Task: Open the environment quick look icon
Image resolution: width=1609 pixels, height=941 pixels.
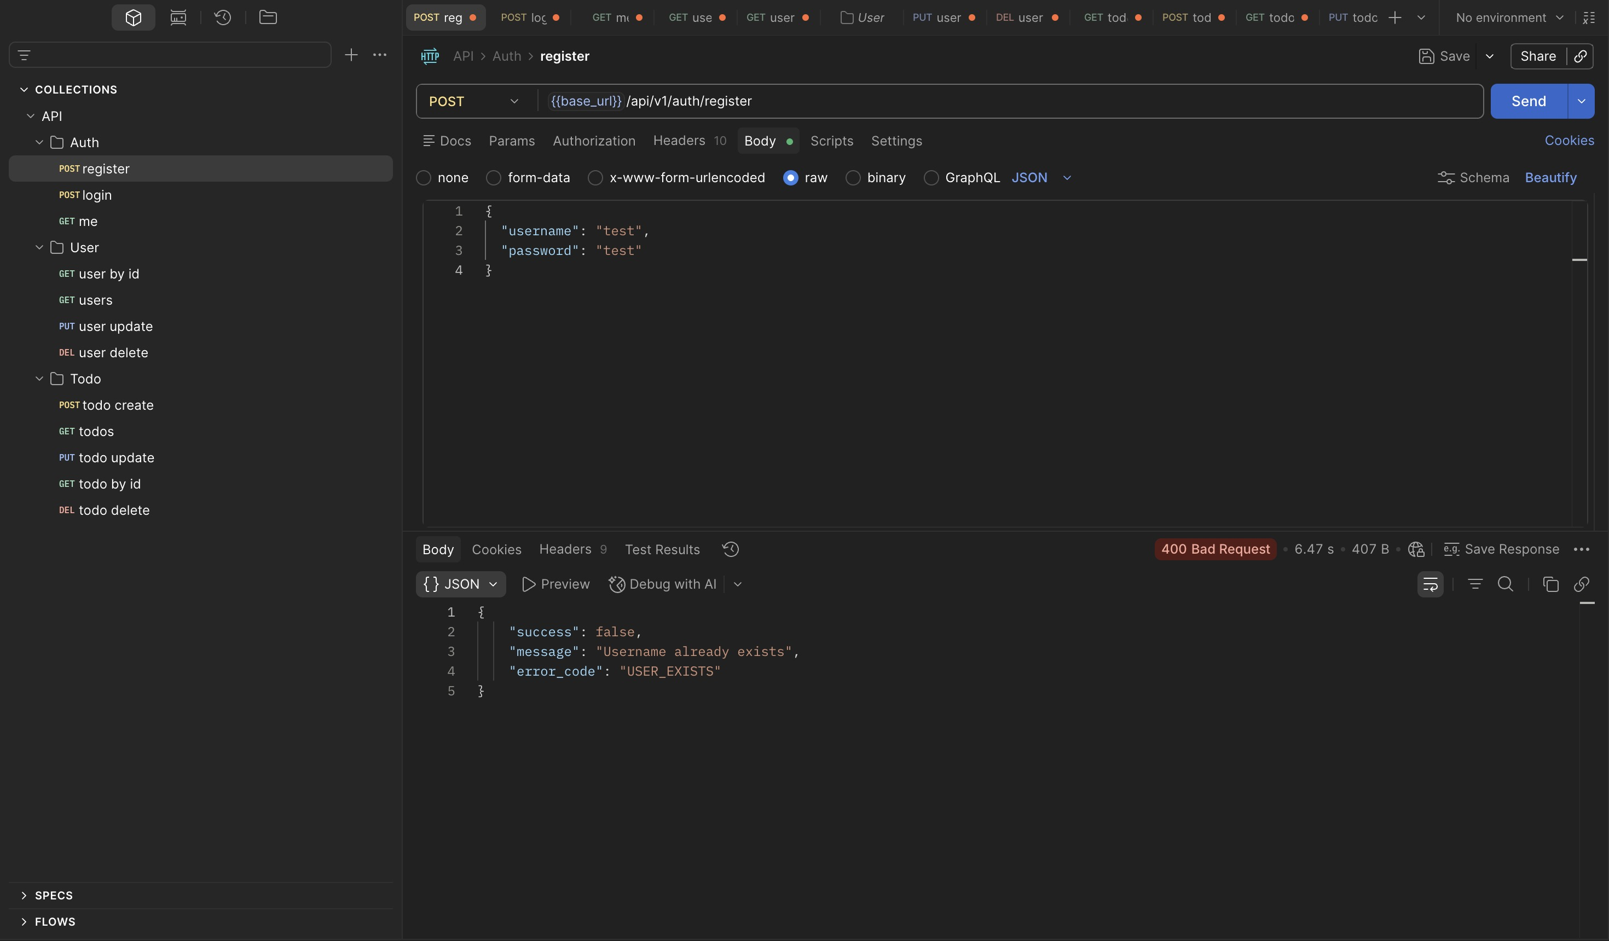Action: click(1589, 18)
